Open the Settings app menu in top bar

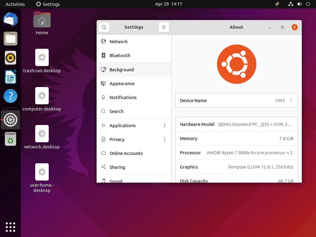(x=48, y=4)
